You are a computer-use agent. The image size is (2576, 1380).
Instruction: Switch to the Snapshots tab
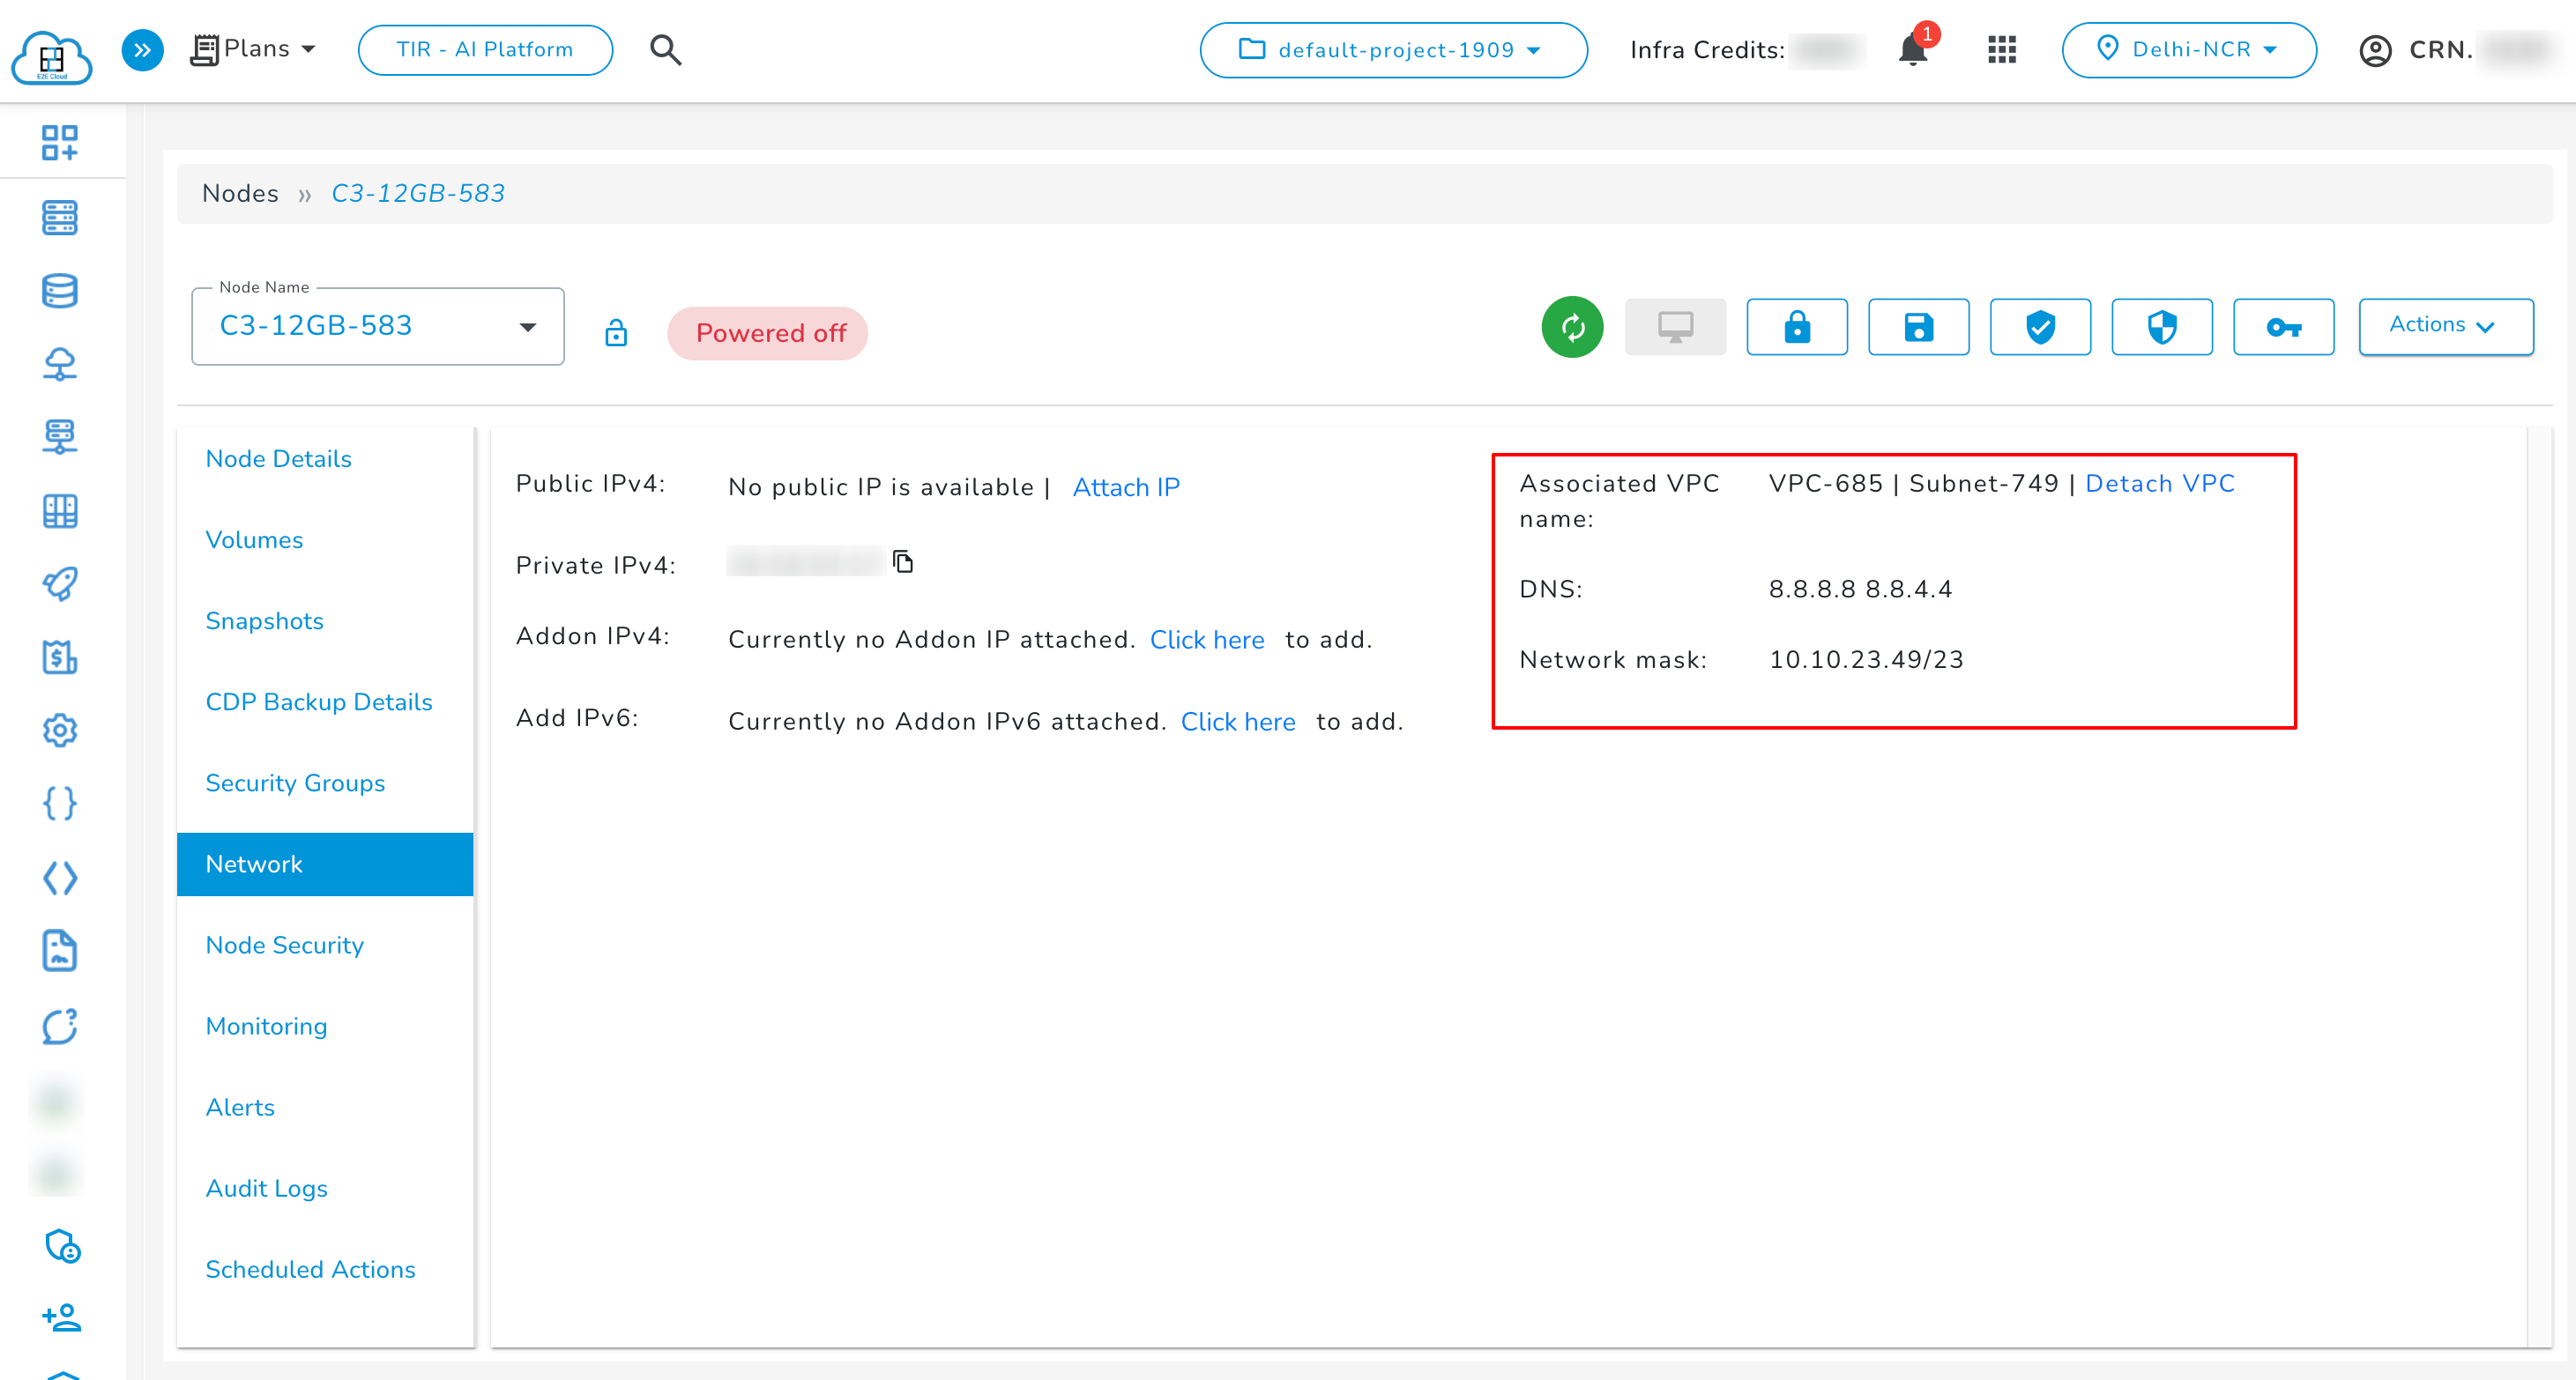click(x=264, y=620)
